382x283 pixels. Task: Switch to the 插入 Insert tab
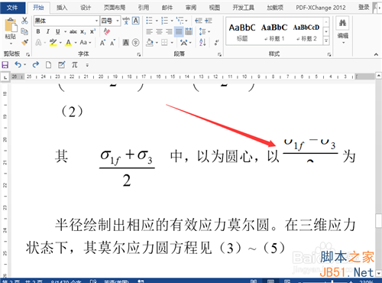[62, 8]
